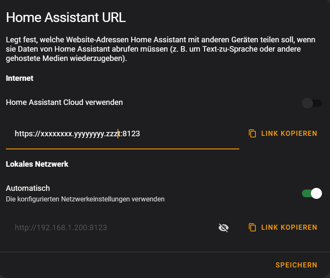This screenshot has width=330, height=278.
Task: Place the cursor after port 8123 in the internet URL
Action: pos(140,134)
